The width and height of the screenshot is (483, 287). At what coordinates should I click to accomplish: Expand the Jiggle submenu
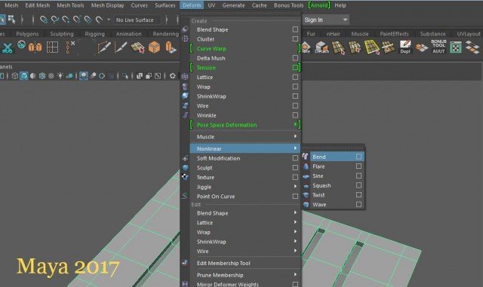[295, 186]
